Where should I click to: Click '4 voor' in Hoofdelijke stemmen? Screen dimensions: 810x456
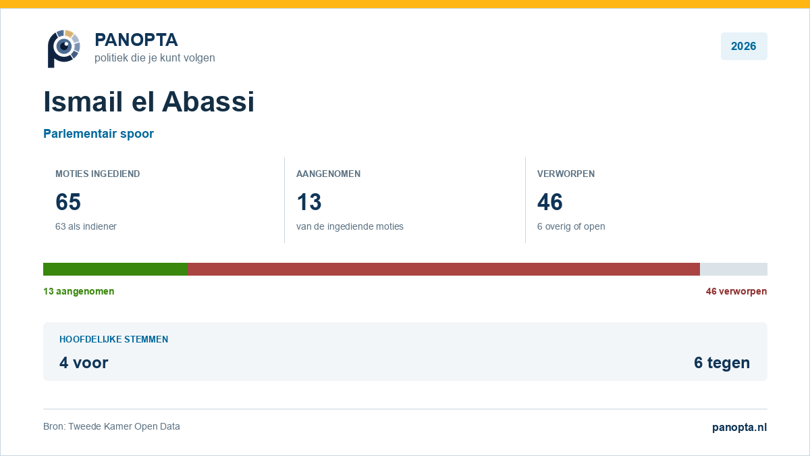tap(84, 363)
